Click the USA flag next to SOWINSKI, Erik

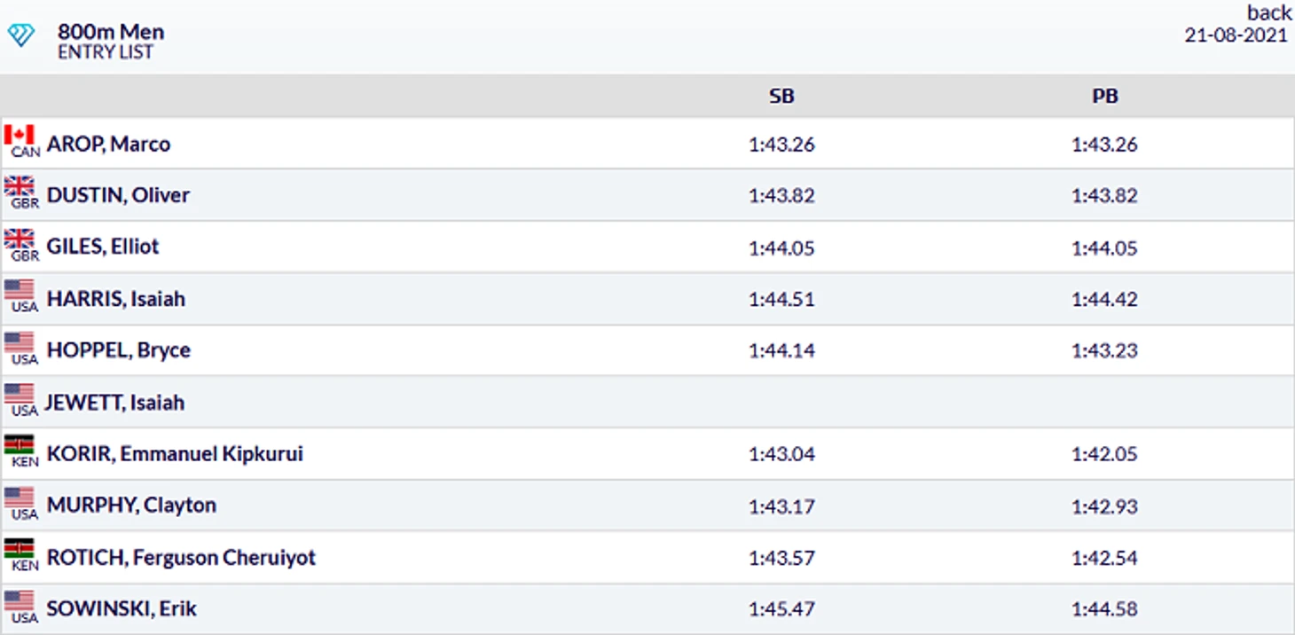(x=20, y=601)
